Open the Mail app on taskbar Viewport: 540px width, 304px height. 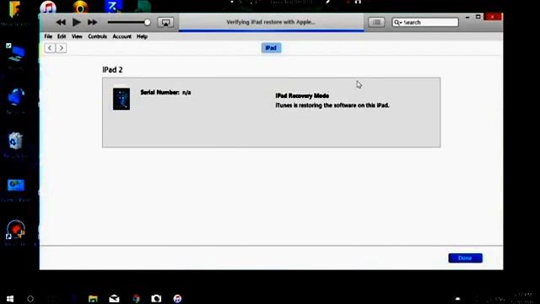click(x=115, y=298)
